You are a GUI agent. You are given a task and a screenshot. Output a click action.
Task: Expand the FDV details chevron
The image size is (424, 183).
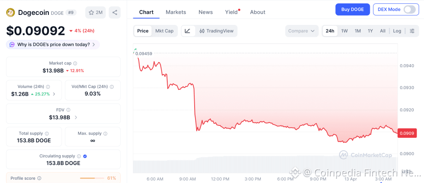75,118
